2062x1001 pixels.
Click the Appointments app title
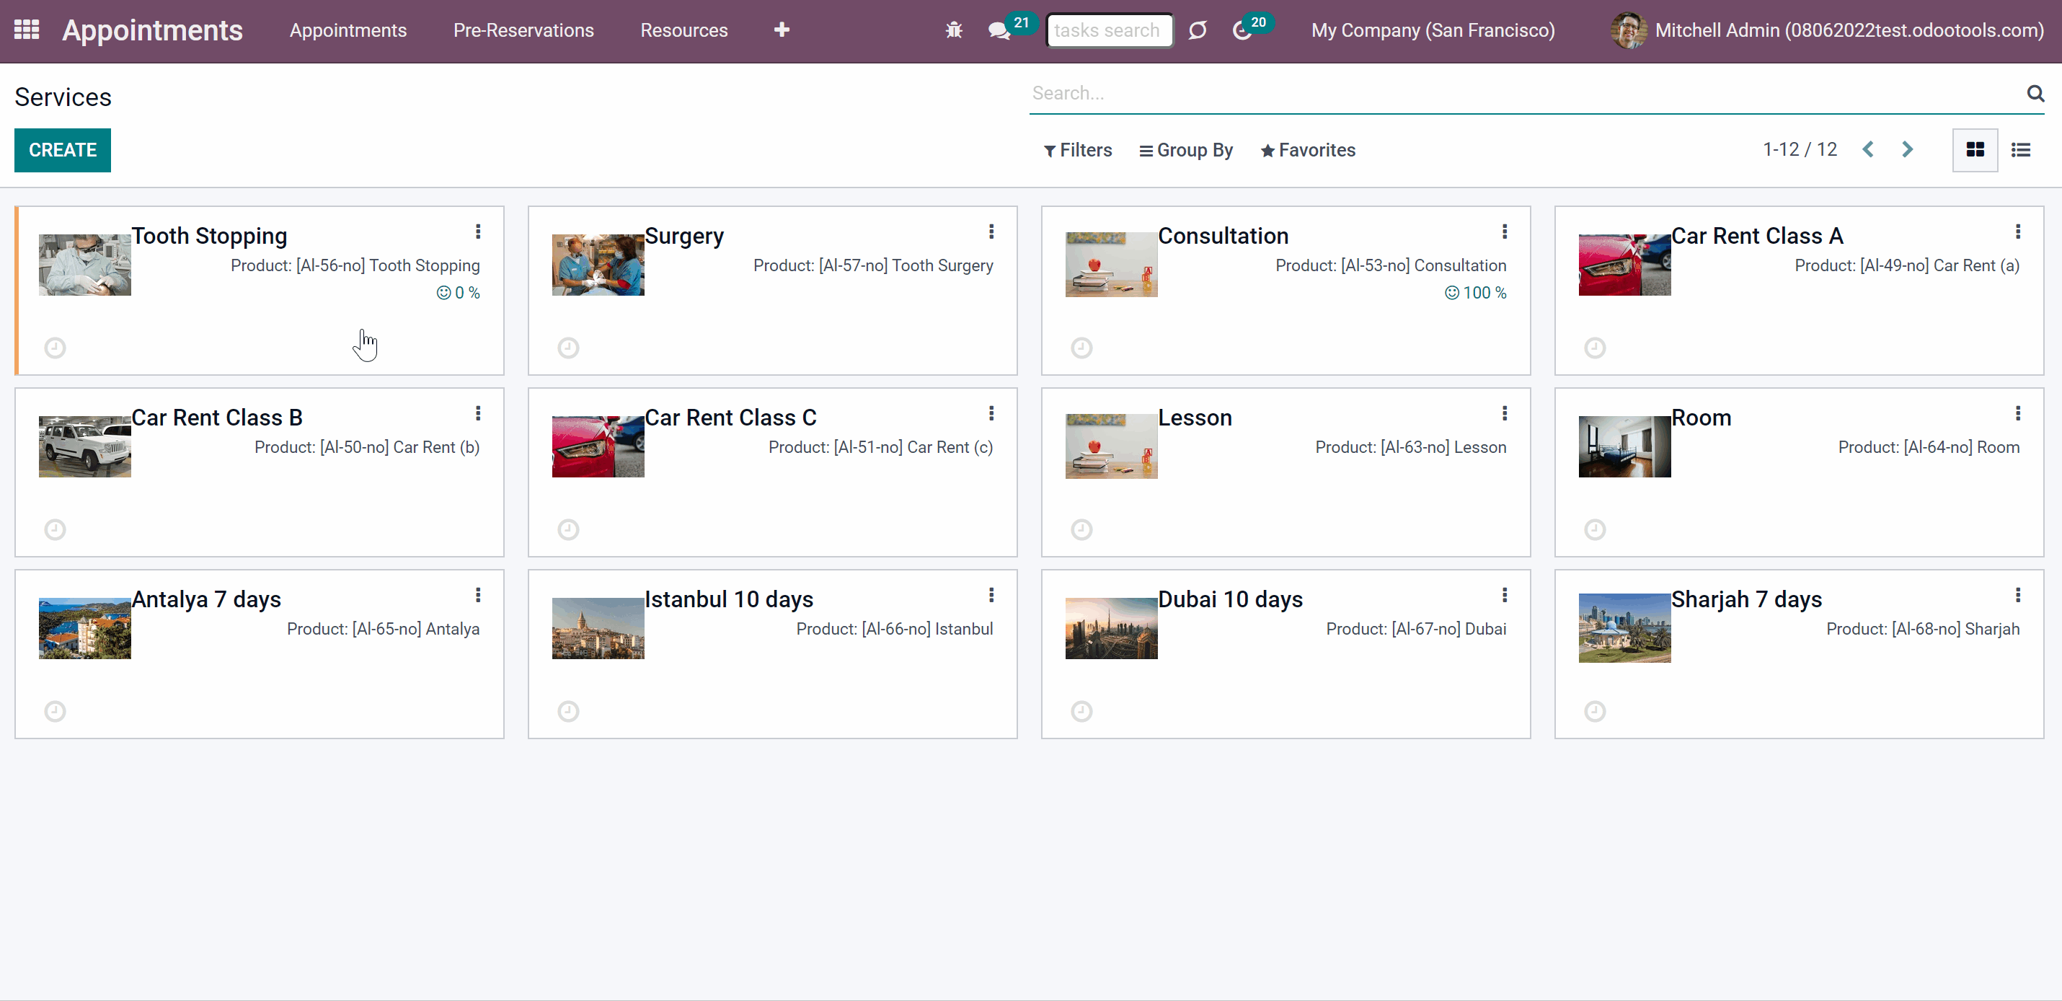[x=153, y=30]
